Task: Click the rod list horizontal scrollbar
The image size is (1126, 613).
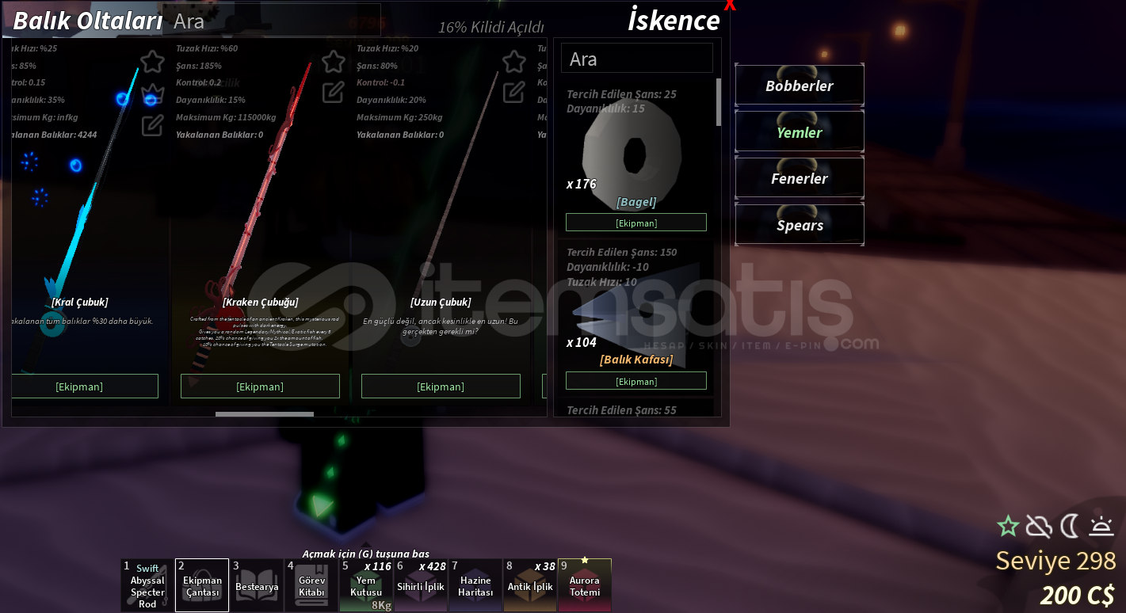Action: pos(265,413)
